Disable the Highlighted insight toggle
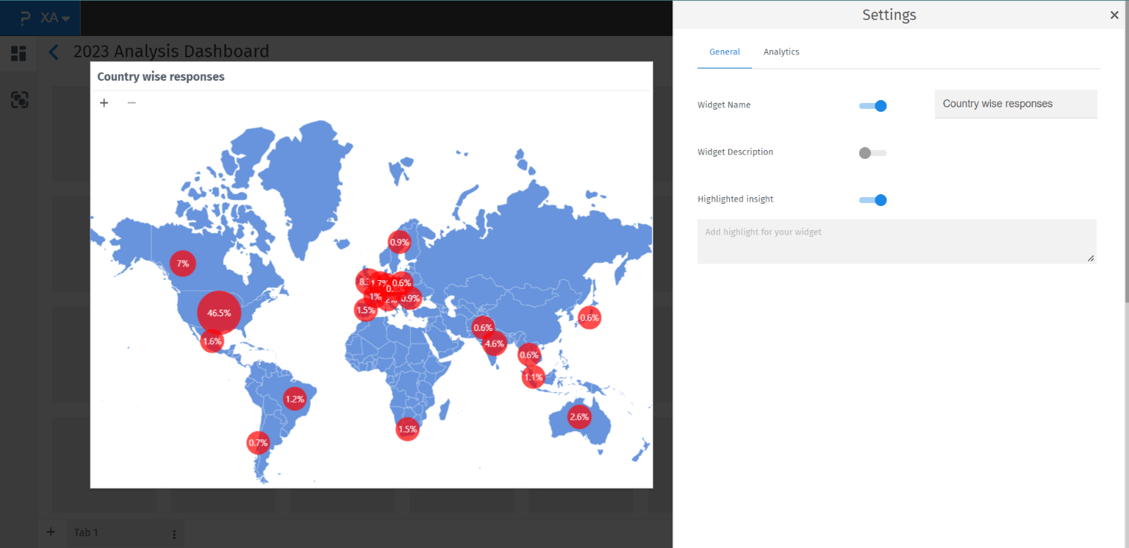The height and width of the screenshot is (548, 1129). pyautogui.click(x=873, y=200)
